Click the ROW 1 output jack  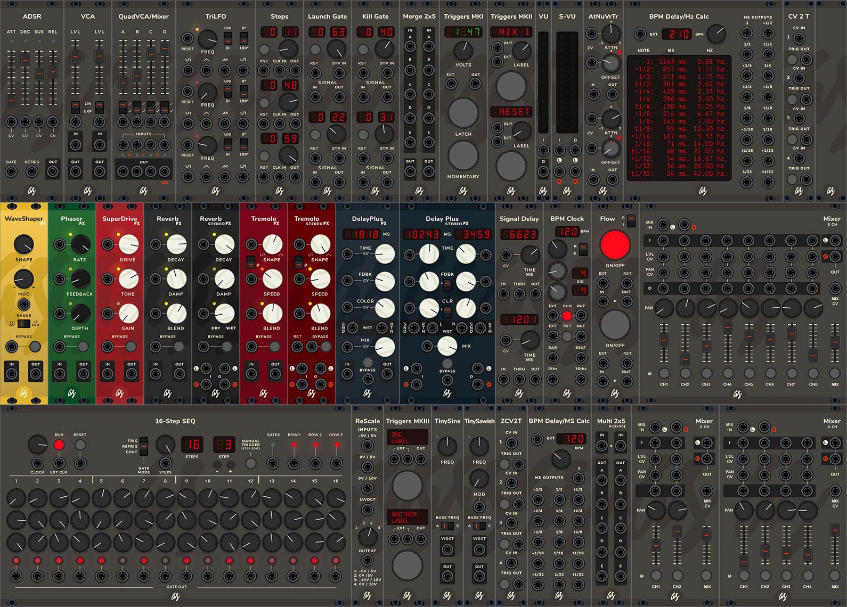[294, 463]
